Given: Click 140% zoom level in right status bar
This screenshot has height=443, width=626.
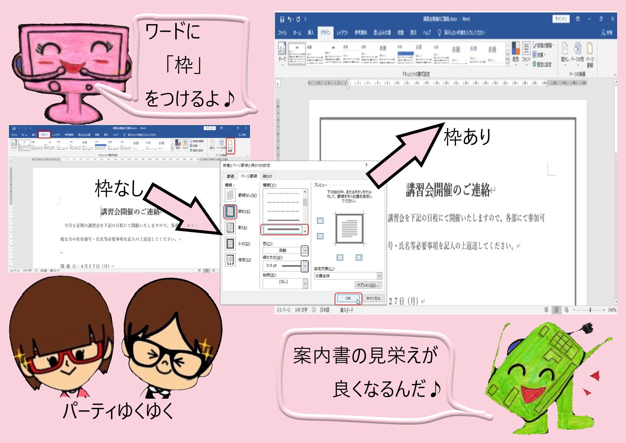Looking at the screenshot, I should pyautogui.click(x=612, y=310).
